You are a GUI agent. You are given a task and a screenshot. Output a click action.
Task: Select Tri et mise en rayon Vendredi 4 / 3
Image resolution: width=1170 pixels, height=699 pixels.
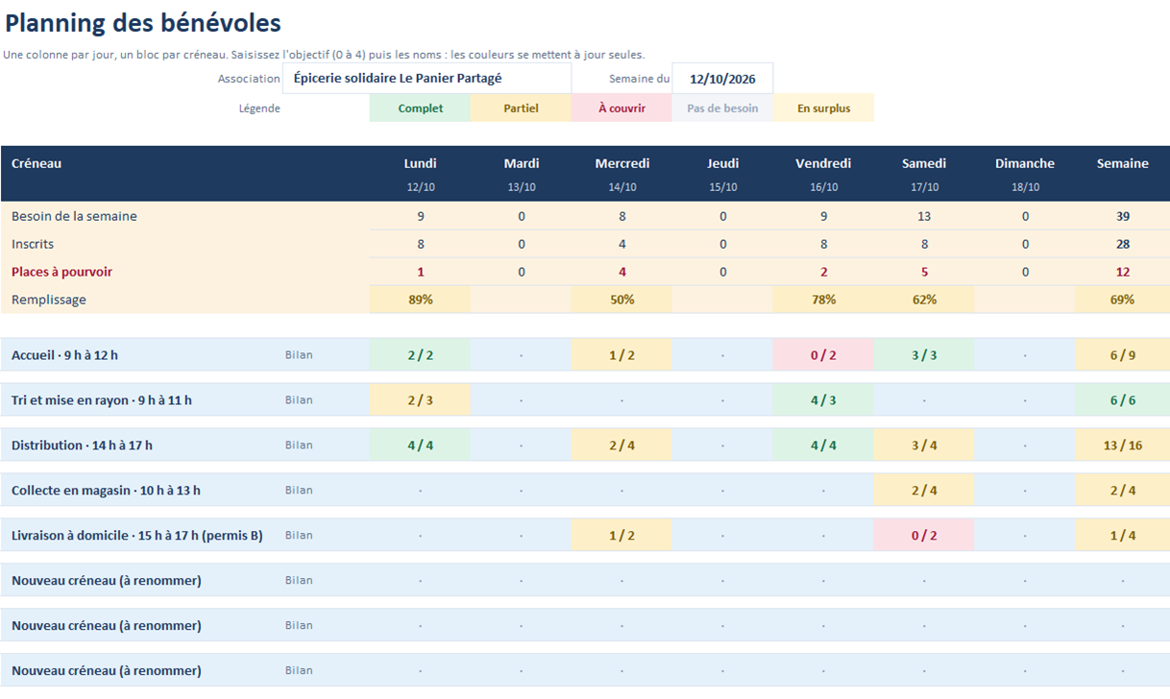coord(823,400)
